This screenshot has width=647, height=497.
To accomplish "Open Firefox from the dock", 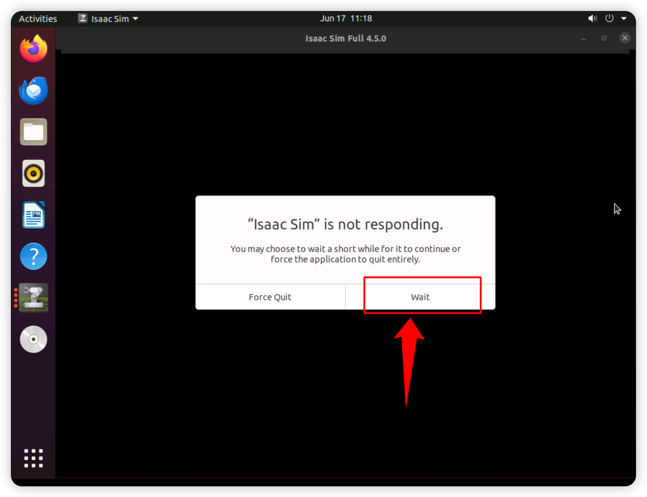I will 34,49.
